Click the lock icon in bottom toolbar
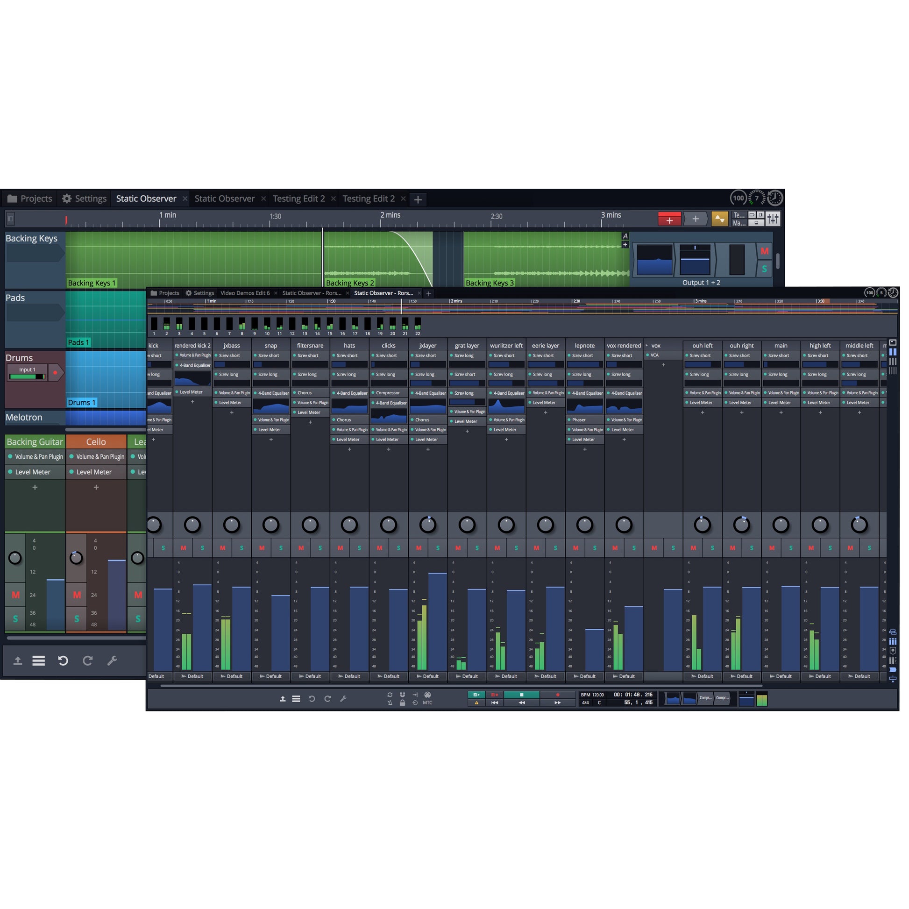 click(x=402, y=703)
